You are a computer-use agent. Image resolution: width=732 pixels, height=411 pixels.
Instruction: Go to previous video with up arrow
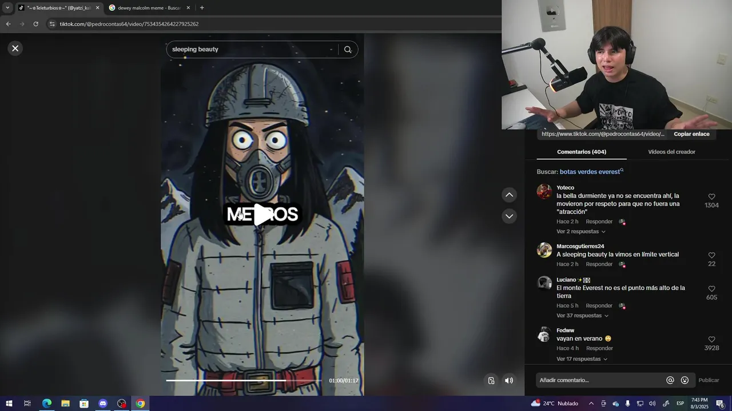coord(509,195)
